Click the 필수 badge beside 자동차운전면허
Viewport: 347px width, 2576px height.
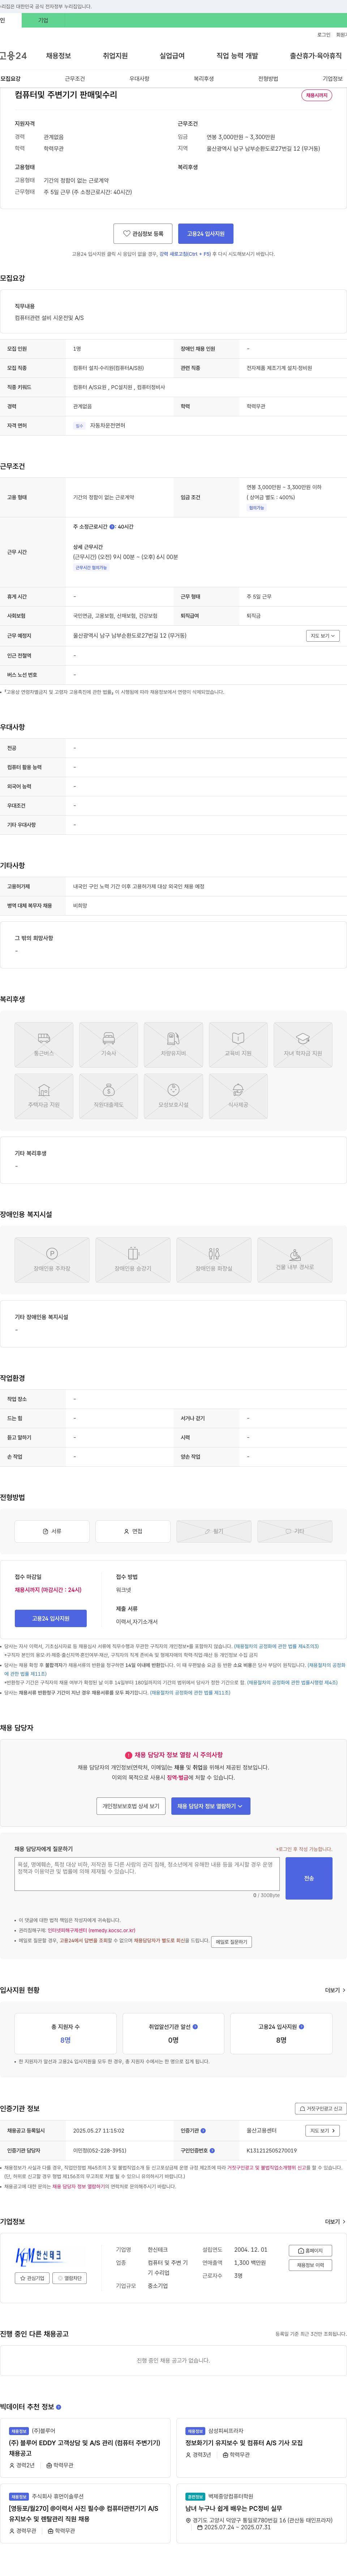80,426
